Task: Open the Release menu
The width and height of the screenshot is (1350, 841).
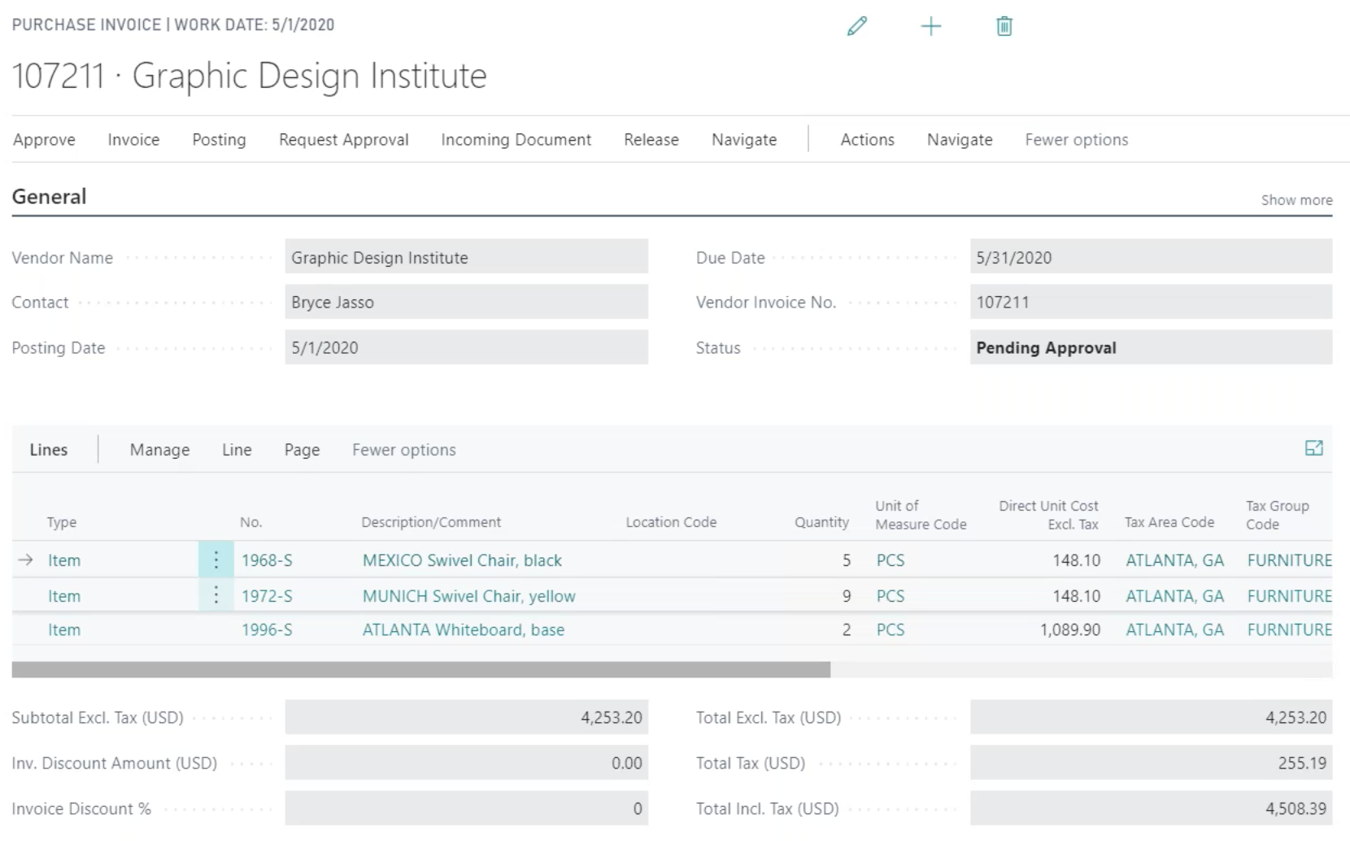Action: pos(651,140)
